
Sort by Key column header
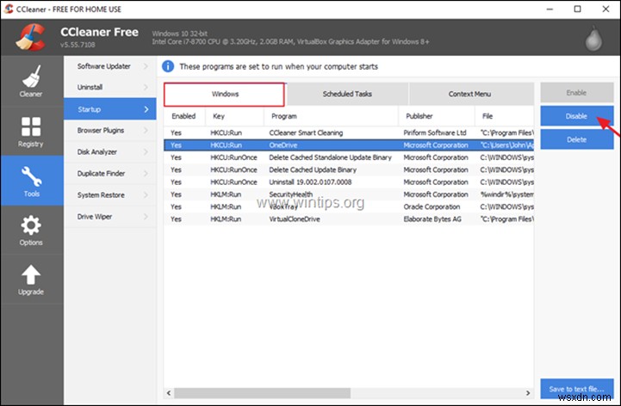coord(234,116)
